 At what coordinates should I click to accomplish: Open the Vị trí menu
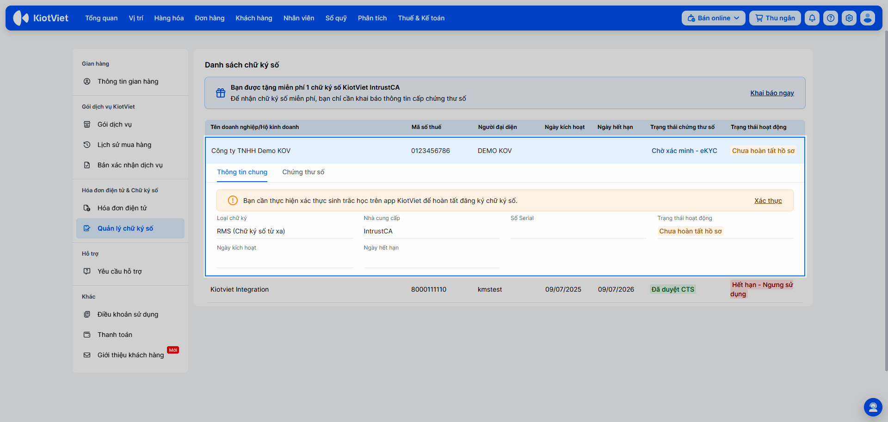coord(136,18)
